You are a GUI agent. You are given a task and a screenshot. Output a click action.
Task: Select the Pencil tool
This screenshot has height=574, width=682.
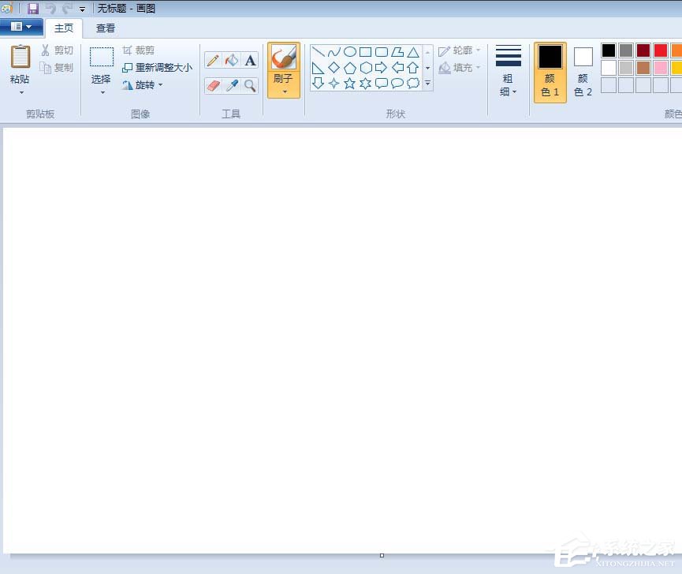[x=213, y=60]
